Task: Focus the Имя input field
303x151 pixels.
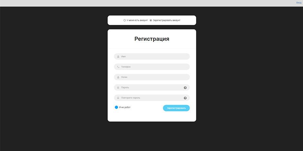Action: (152, 56)
